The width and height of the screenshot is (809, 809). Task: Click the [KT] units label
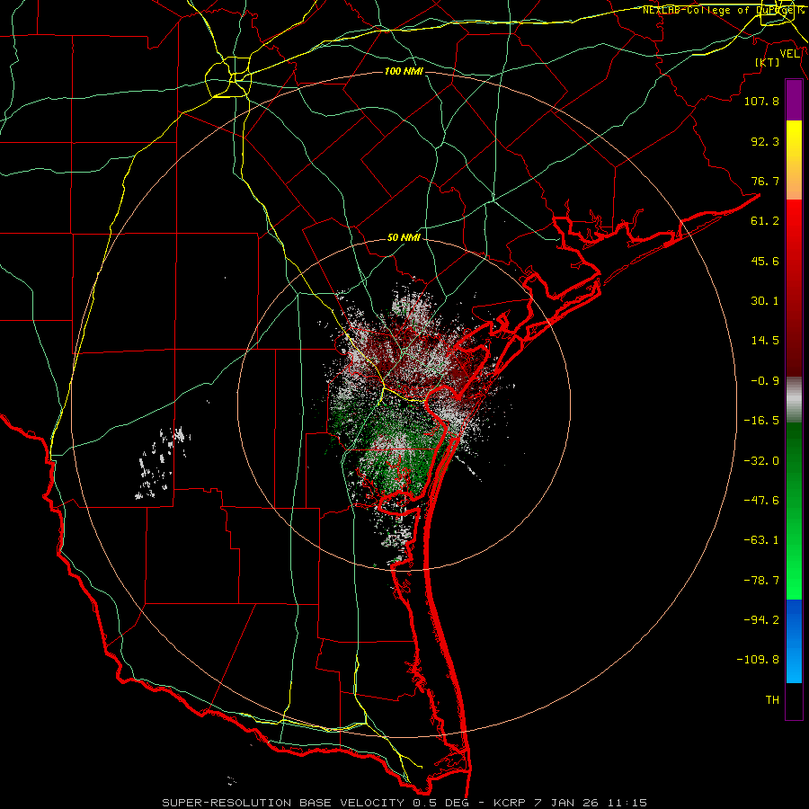click(768, 62)
